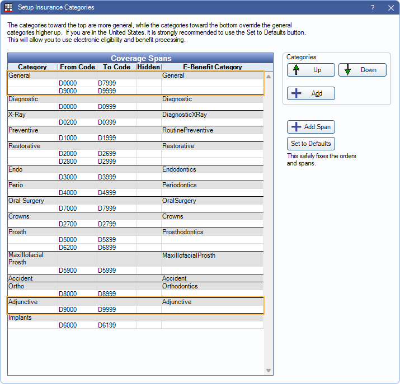The image size is (400, 384).
Task: Click the Help question mark icon
Action: tap(373, 8)
